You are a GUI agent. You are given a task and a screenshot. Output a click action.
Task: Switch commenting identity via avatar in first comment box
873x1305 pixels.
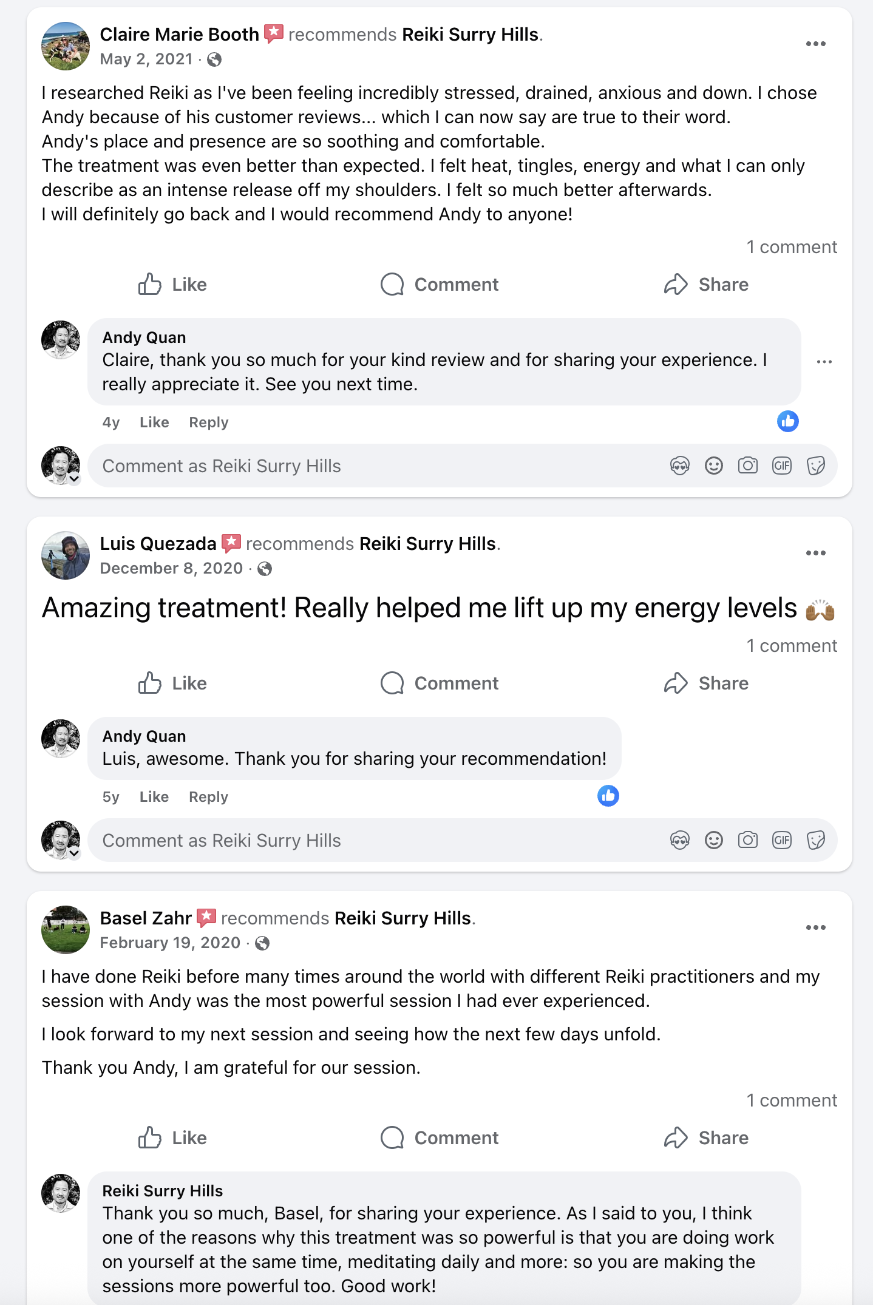[61, 466]
